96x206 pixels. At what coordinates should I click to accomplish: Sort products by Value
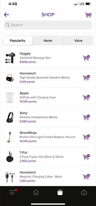(x=78, y=41)
